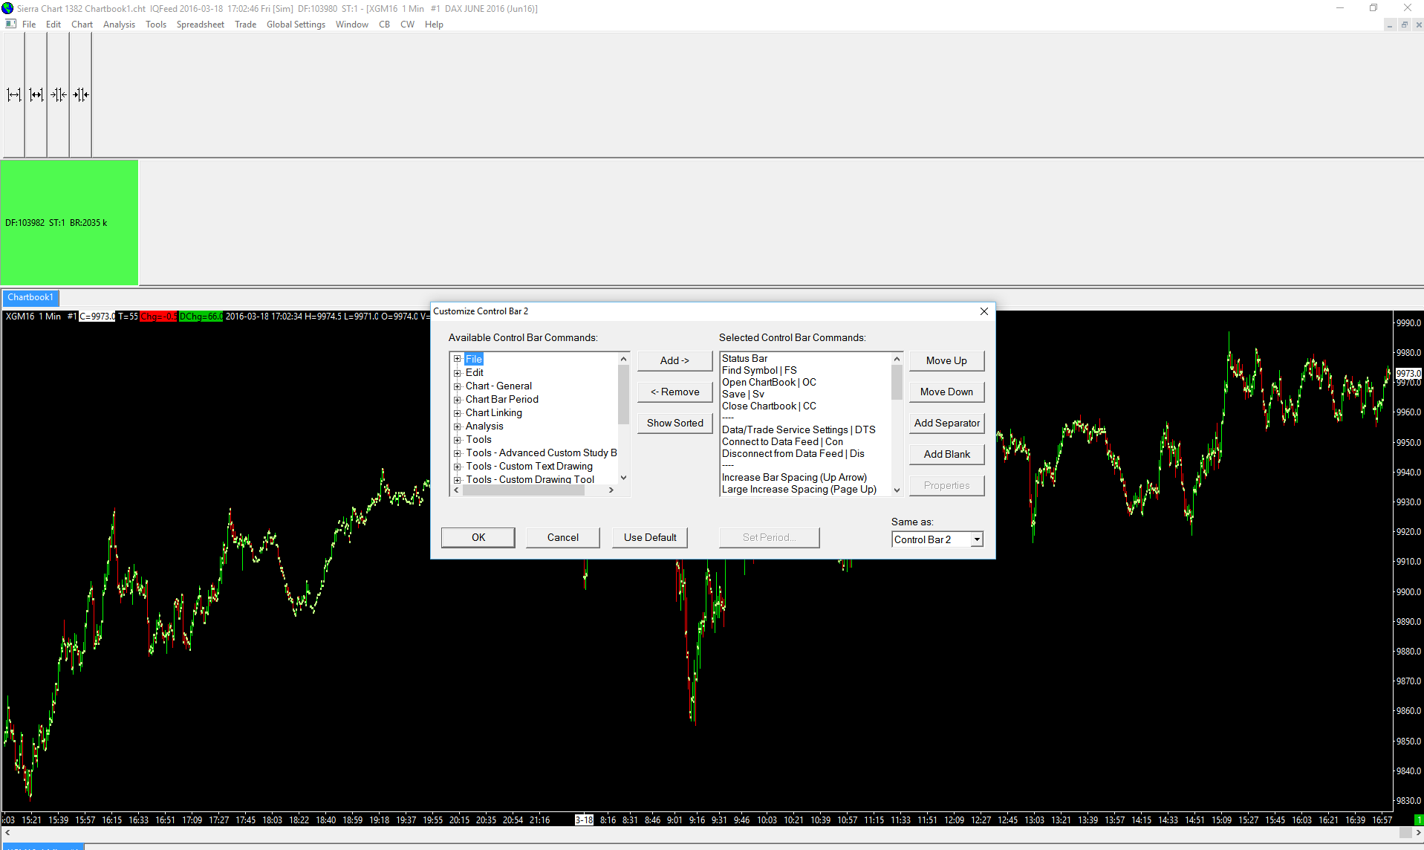
Task: Click the Increase Bar Spacing toolbar icon
Action: 14,94
